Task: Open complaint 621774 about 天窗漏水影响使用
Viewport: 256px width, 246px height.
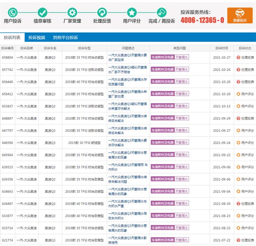Action: [128, 240]
